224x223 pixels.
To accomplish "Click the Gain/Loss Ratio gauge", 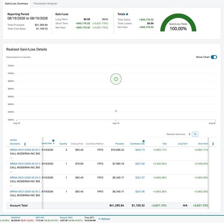I will coord(178,23).
